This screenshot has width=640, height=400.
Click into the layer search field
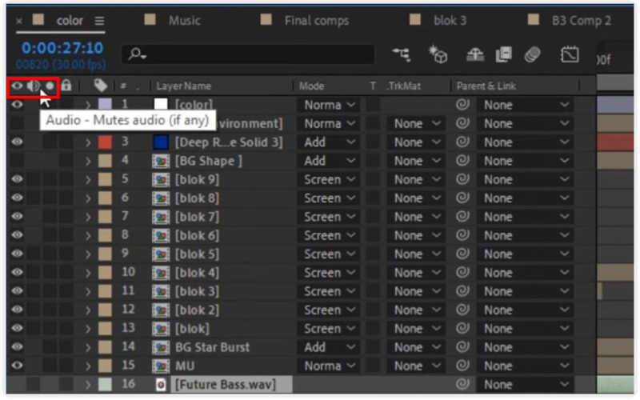click(248, 54)
